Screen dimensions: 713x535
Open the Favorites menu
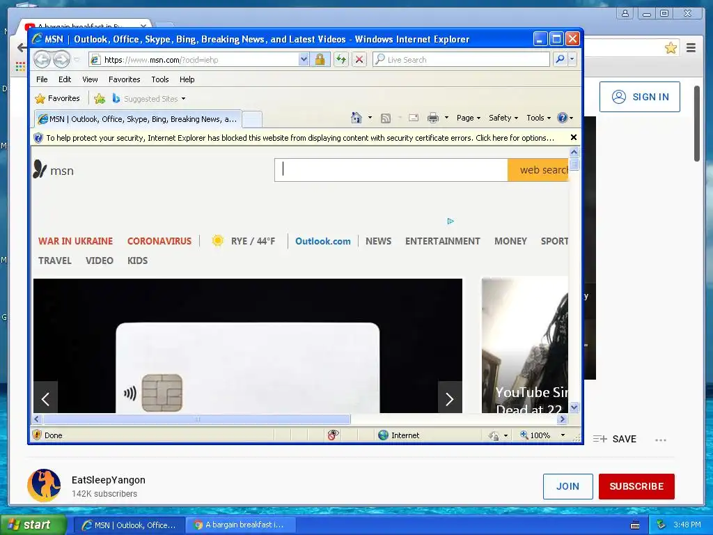coord(124,79)
